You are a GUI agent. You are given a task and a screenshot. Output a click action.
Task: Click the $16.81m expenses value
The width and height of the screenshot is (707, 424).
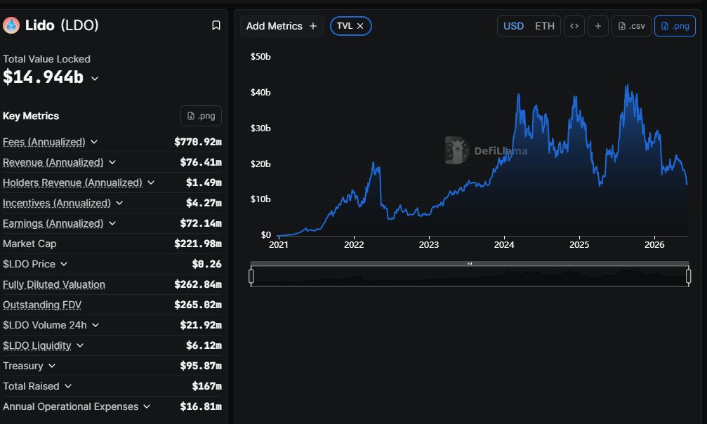201,406
